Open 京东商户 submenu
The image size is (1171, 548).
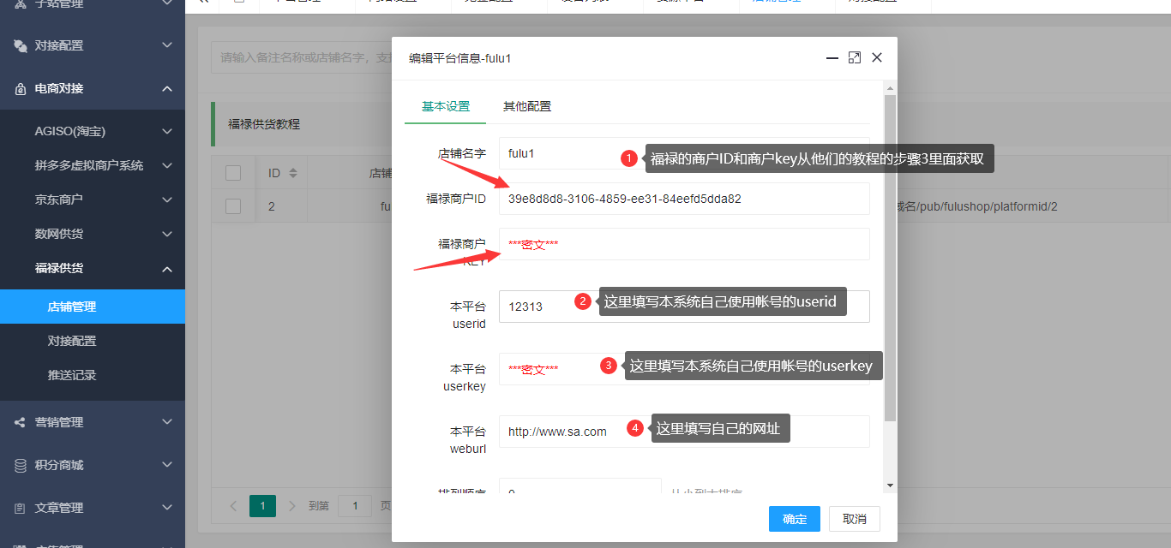[x=93, y=200]
